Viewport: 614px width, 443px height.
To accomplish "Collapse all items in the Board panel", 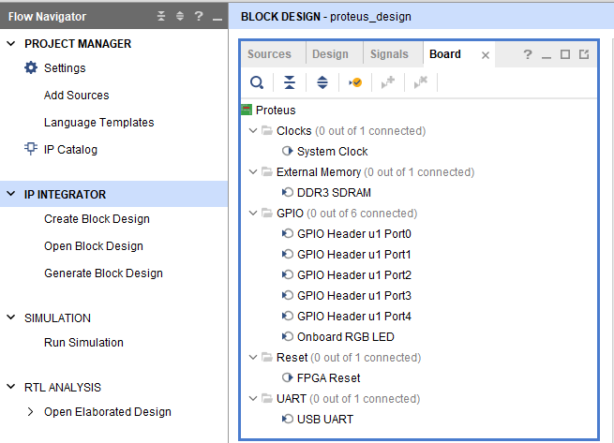I will pos(290,82).
